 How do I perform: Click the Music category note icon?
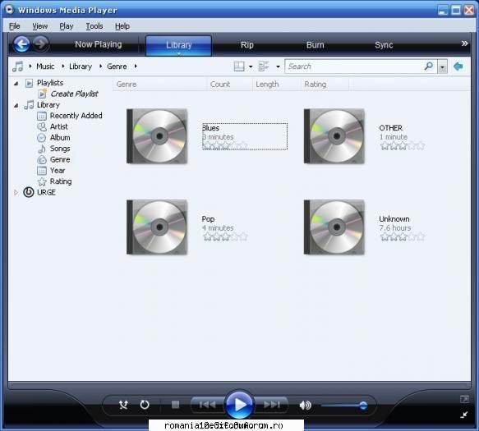[x=18, y=66]
